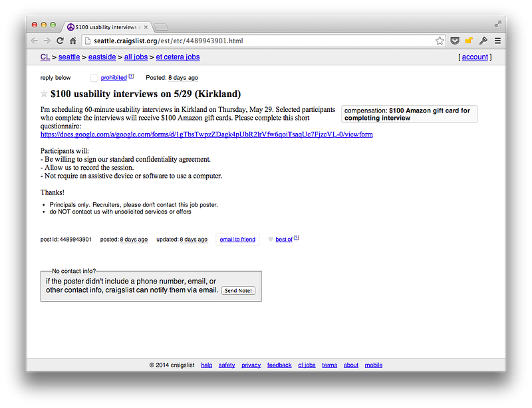Screen dimensions: 532x408
Task: Go to the eastside breadcrumb link
Action: click(x=102, y=57)
